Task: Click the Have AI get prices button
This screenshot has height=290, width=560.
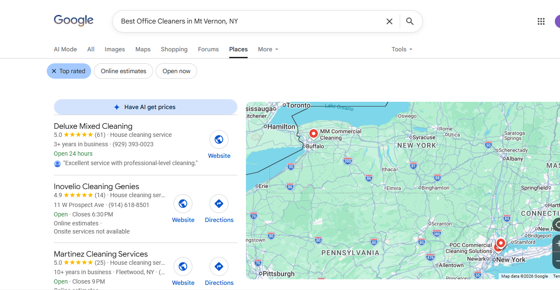Action: (146, 107)
